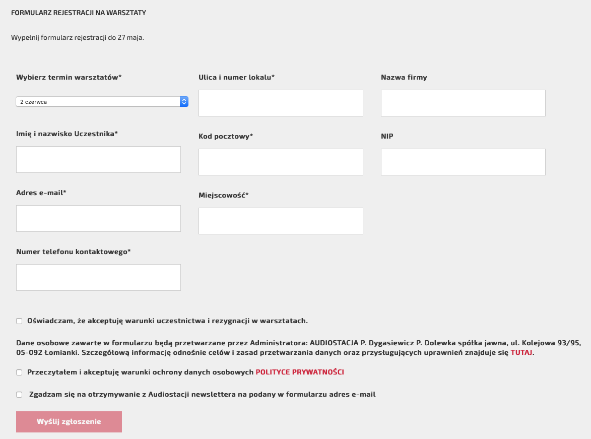Check the participation conditions acceptance checkbox
591x439 pixels.
coord(19,321)
